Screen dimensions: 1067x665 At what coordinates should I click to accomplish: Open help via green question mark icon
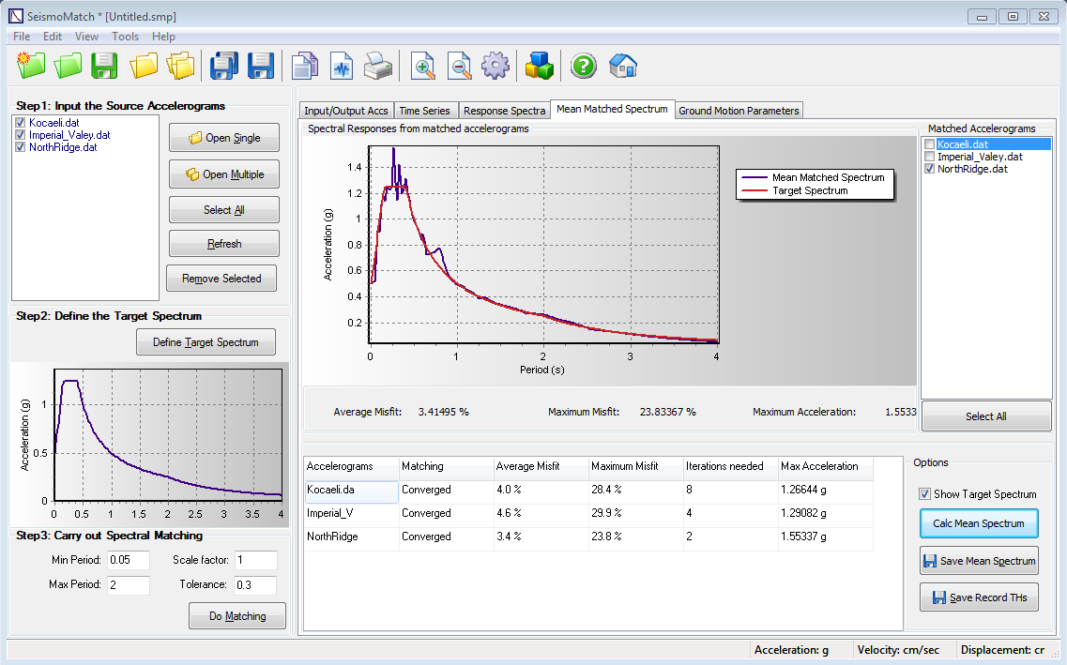584,66
